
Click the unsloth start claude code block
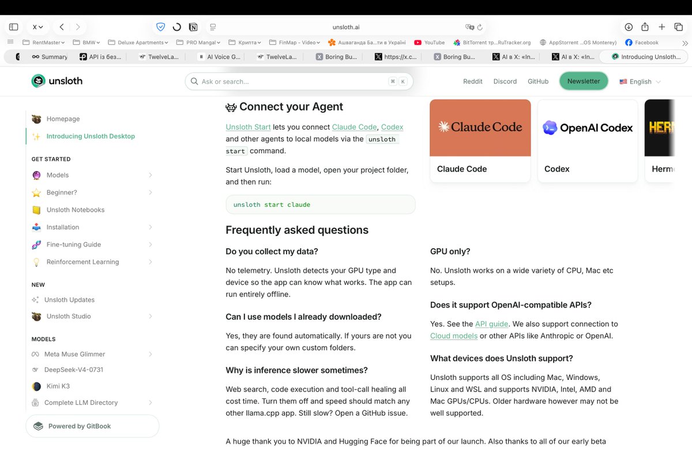[320, 204]
